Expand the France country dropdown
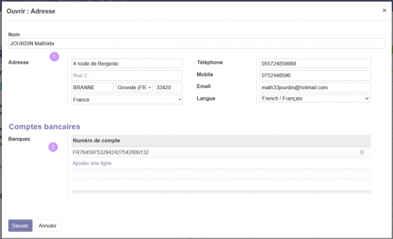 click(x=127, y=100)
